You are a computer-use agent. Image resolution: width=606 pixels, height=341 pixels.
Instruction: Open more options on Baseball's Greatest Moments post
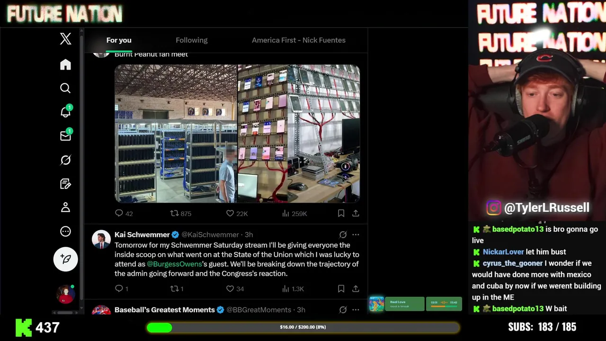356,310
